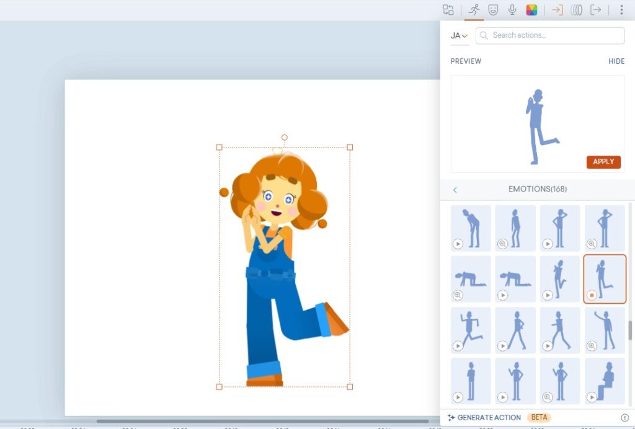Screen dimensions: 635x429
Task: Open the overflow menu with three dots
Action: [621, 9]
